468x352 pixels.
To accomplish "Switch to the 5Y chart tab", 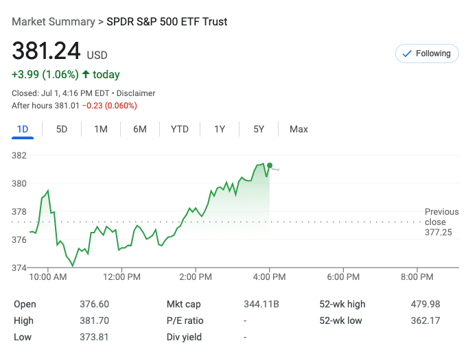I will 259,129.
